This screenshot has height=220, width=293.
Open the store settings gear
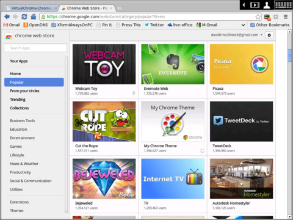[x=269, y=35]
